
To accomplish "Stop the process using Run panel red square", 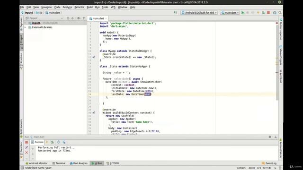I will click(x=27, y=142).
